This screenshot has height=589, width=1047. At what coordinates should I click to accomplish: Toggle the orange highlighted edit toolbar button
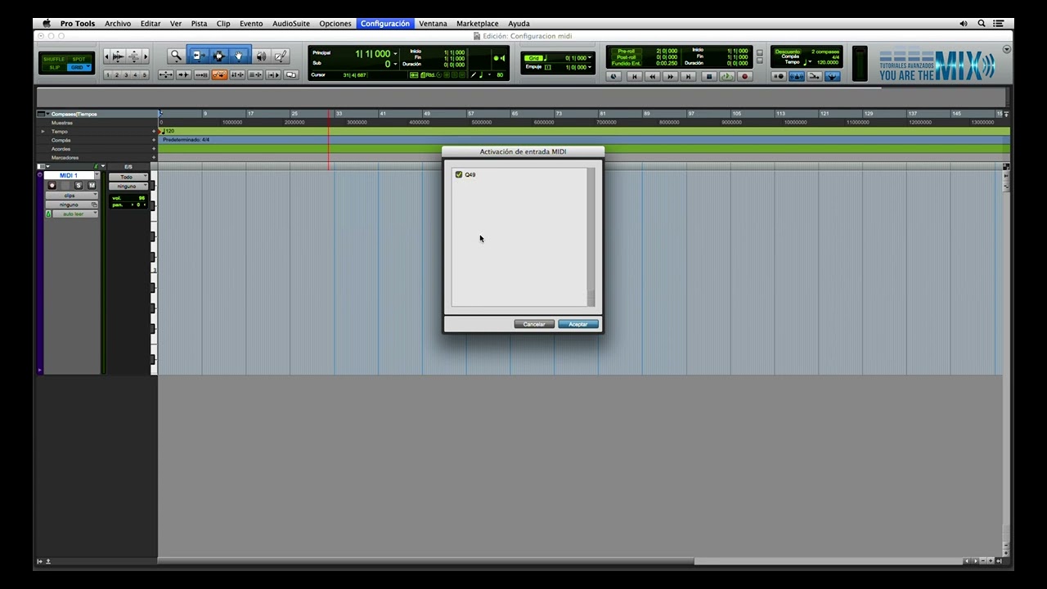tap(219, 74)
